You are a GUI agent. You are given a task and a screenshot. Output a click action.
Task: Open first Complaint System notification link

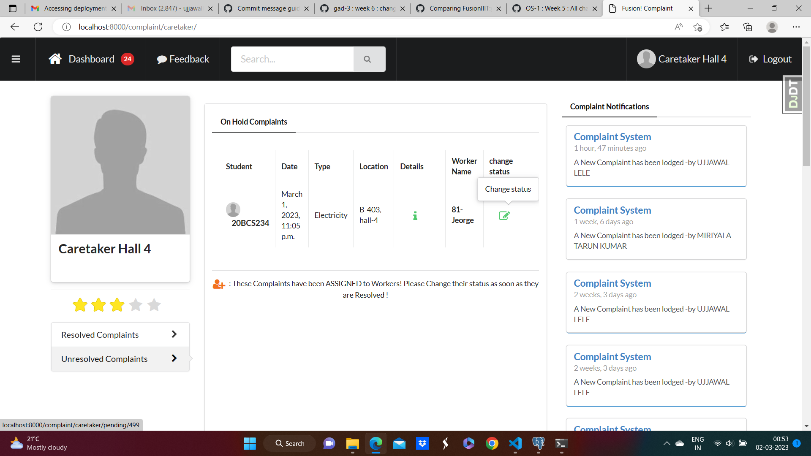612,137
